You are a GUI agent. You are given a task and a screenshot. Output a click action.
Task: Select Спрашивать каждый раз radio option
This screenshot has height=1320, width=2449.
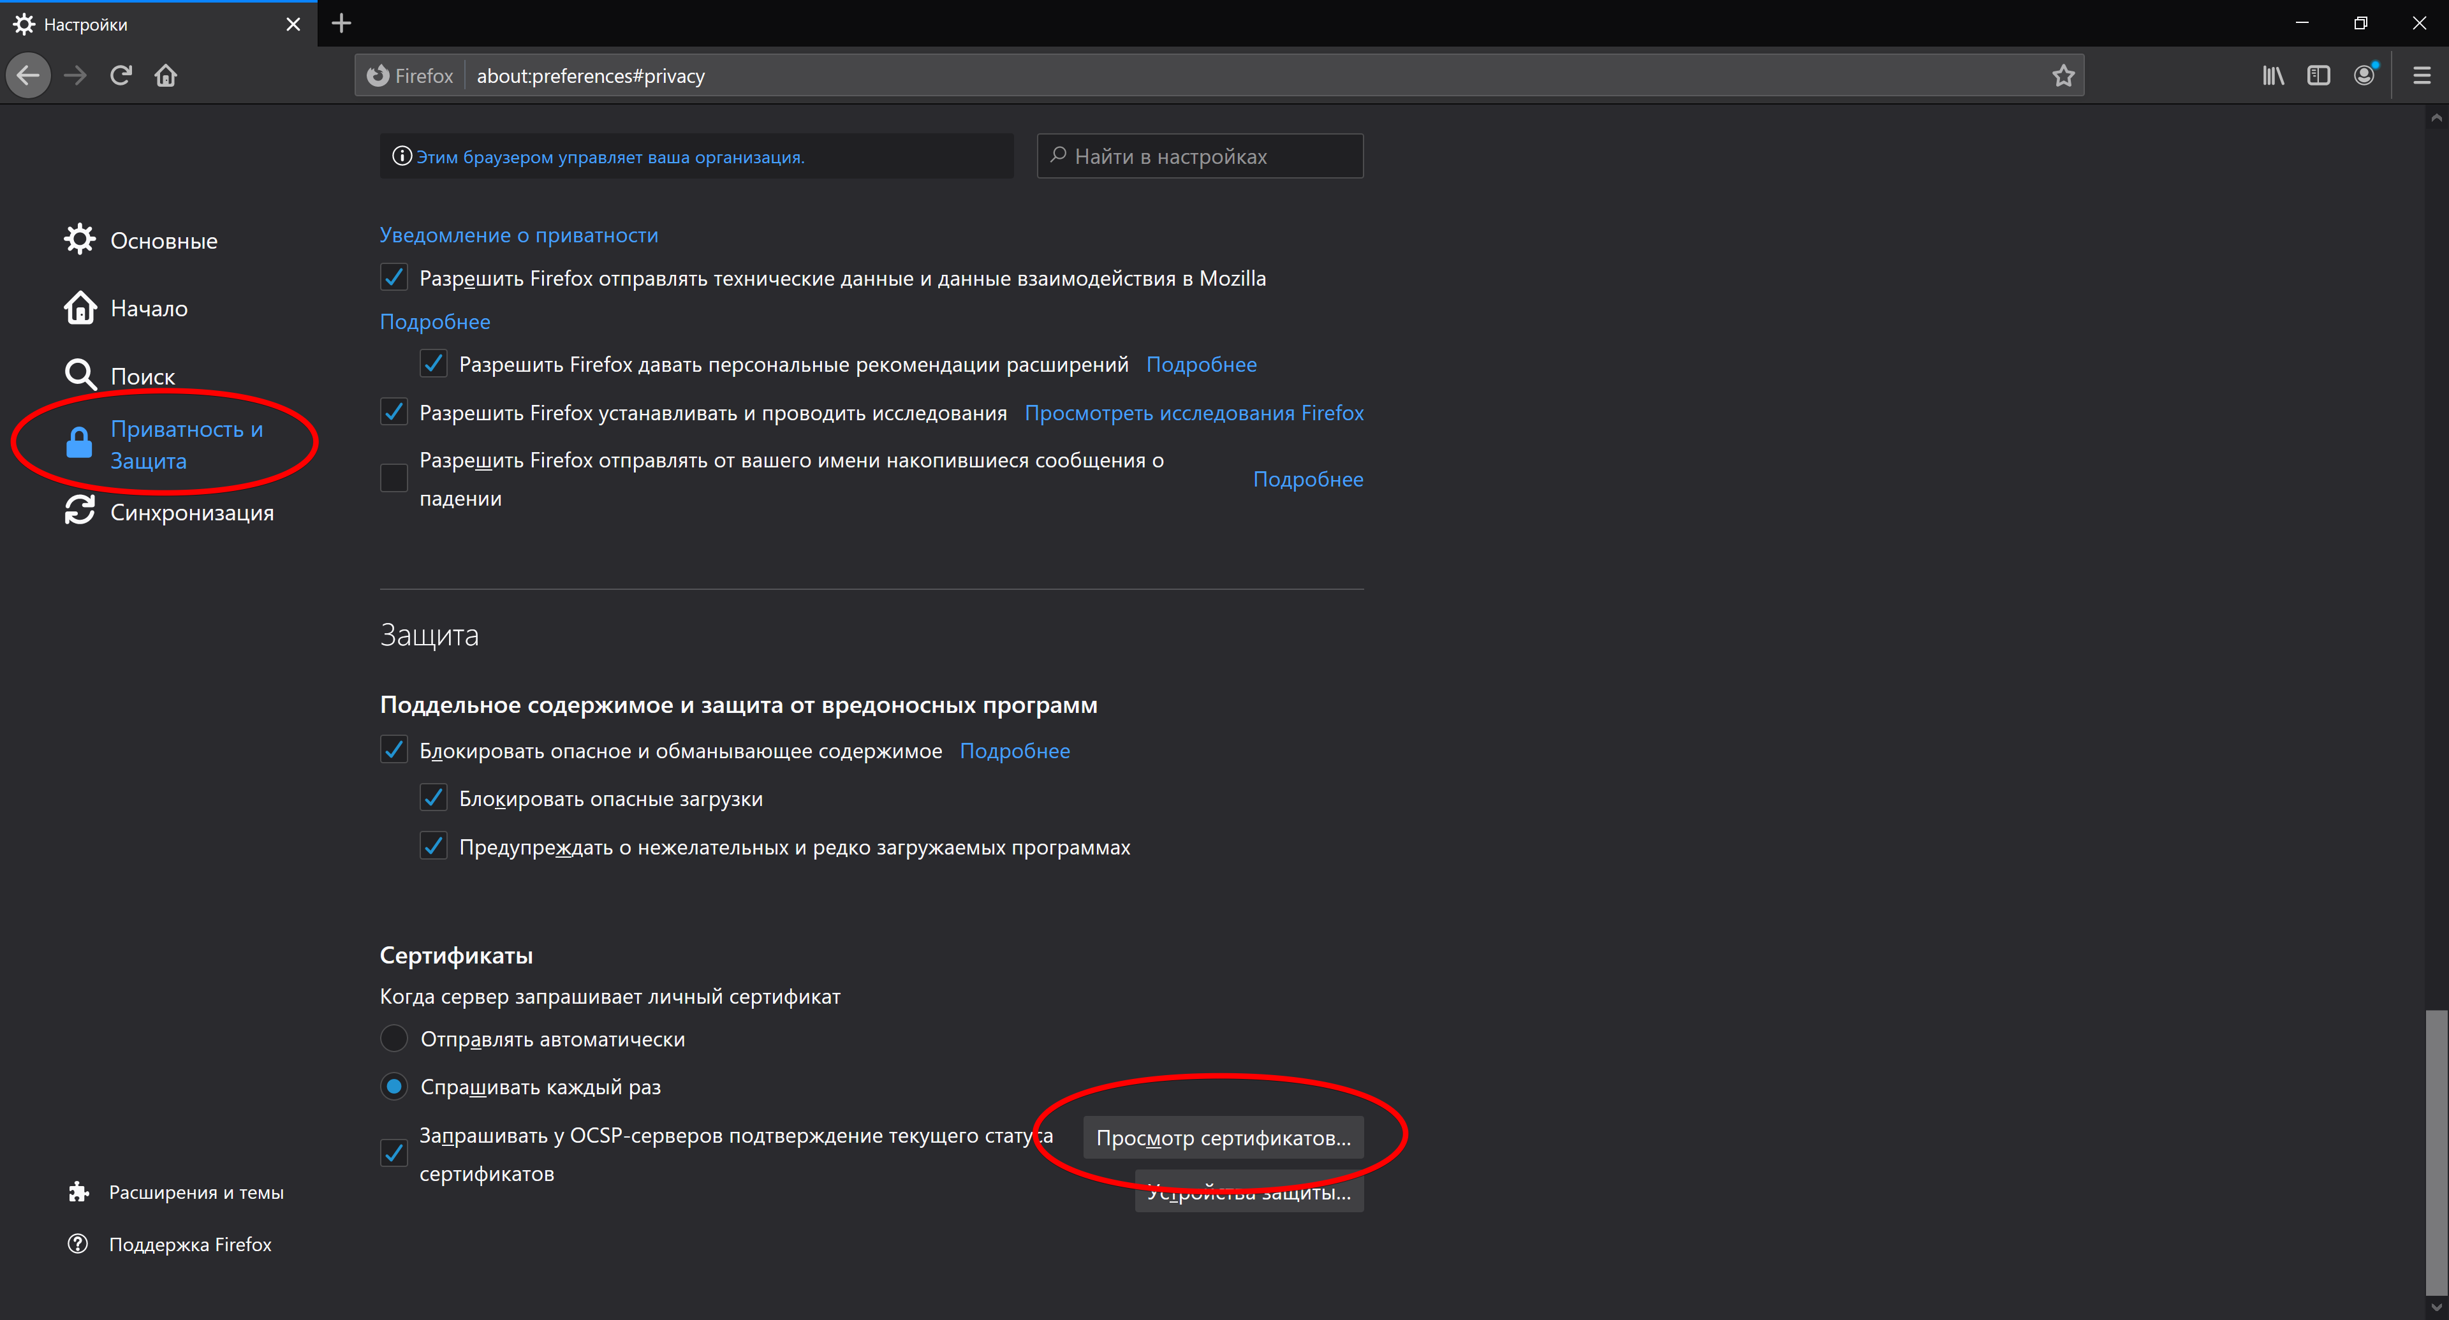[393, 1086]
